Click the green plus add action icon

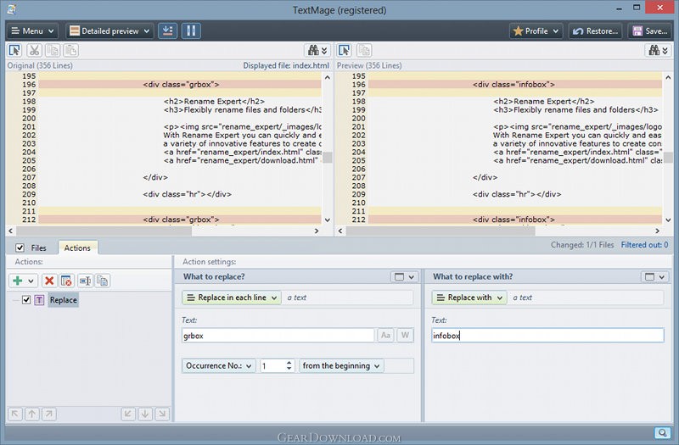[x=18, y=281]
